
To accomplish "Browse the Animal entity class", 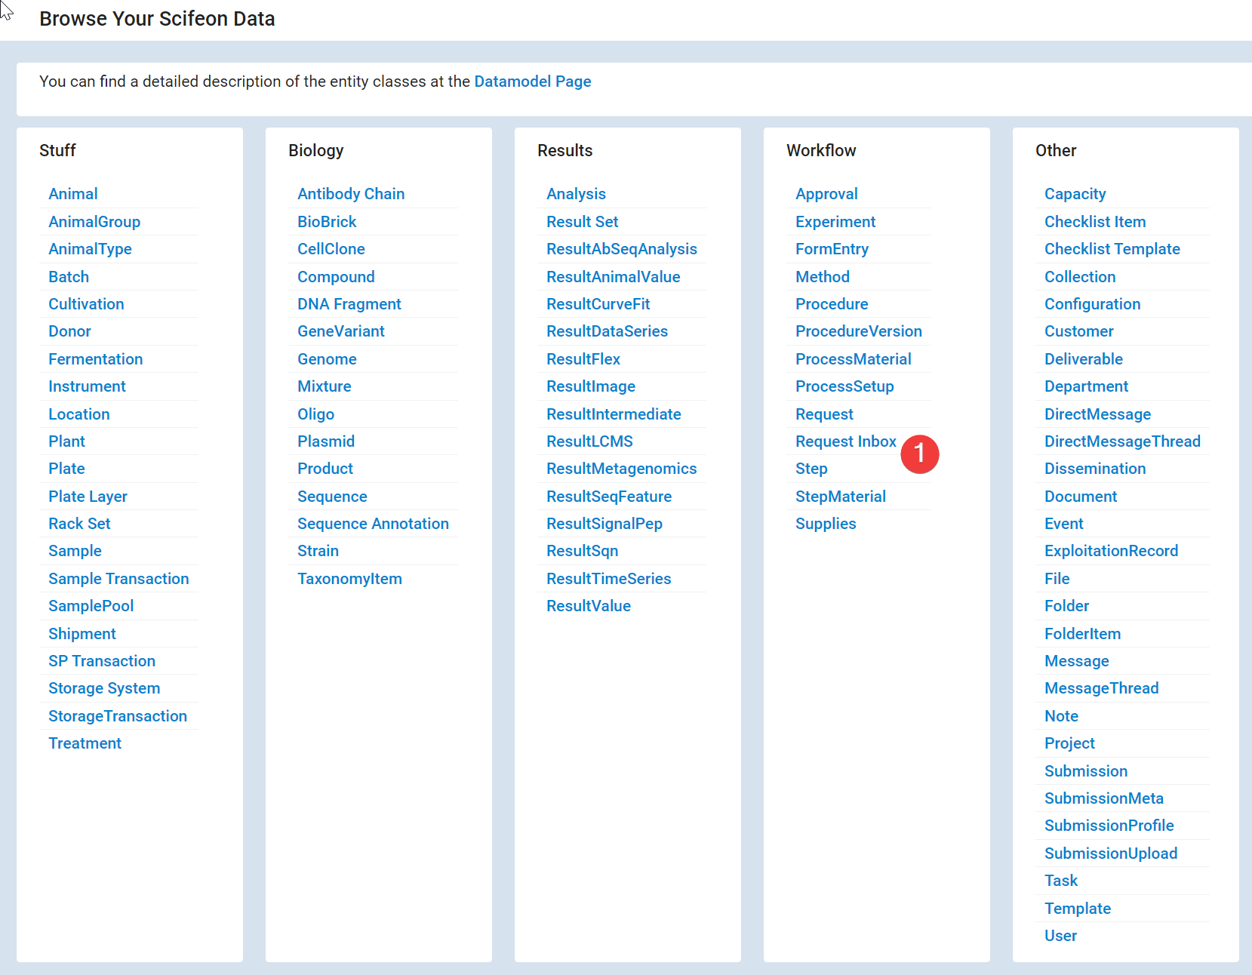I will (73, 194).
